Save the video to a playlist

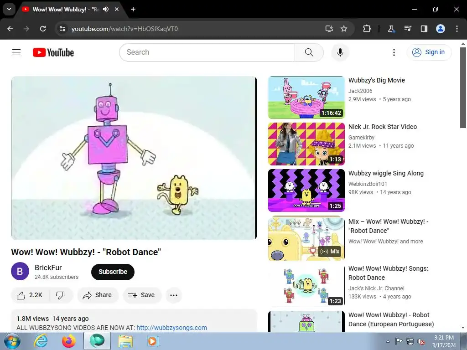point(141,295)
